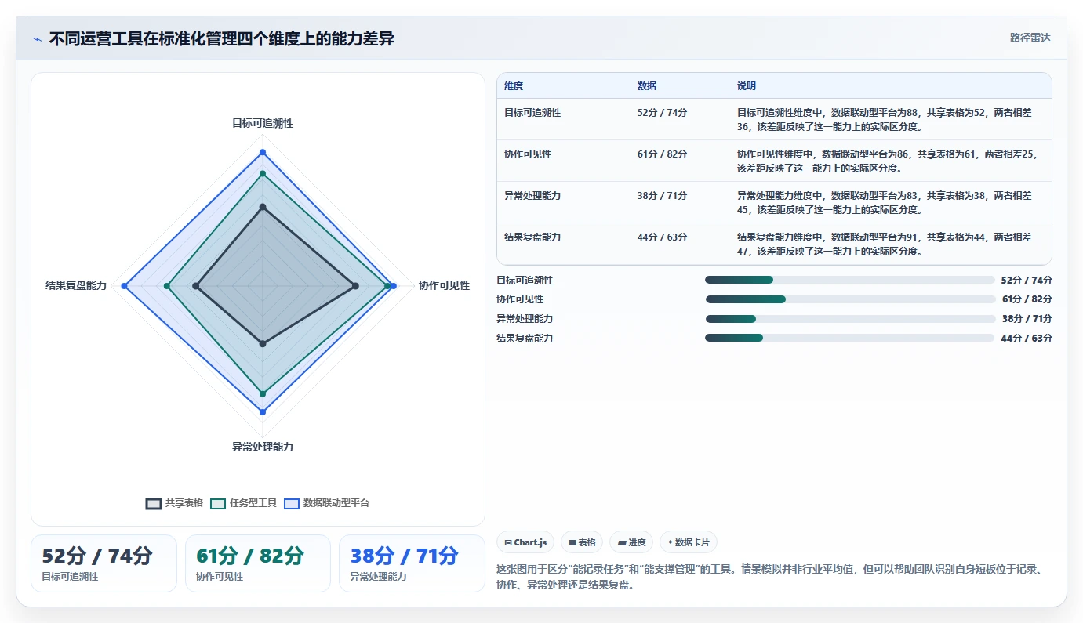Image resolution: width=1083 pixels, height=623 pixels.
Task: Click 异常处理能力 in the table's first column
Action: (532, 196)
